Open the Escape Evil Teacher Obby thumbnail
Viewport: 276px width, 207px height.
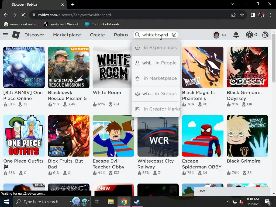pos(113,136)
